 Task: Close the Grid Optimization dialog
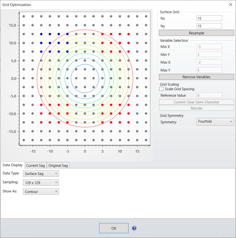click(230, 4)
